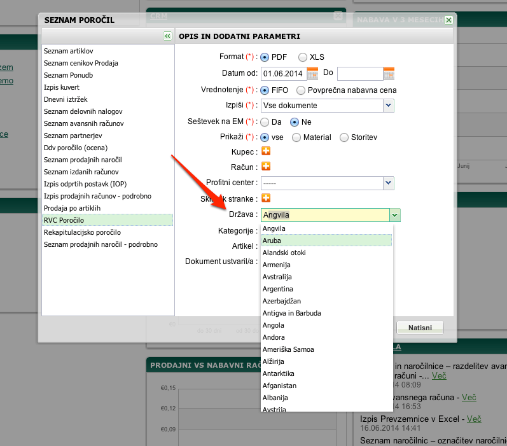Open the Izpiši dropdown arrow

(388, 106)
